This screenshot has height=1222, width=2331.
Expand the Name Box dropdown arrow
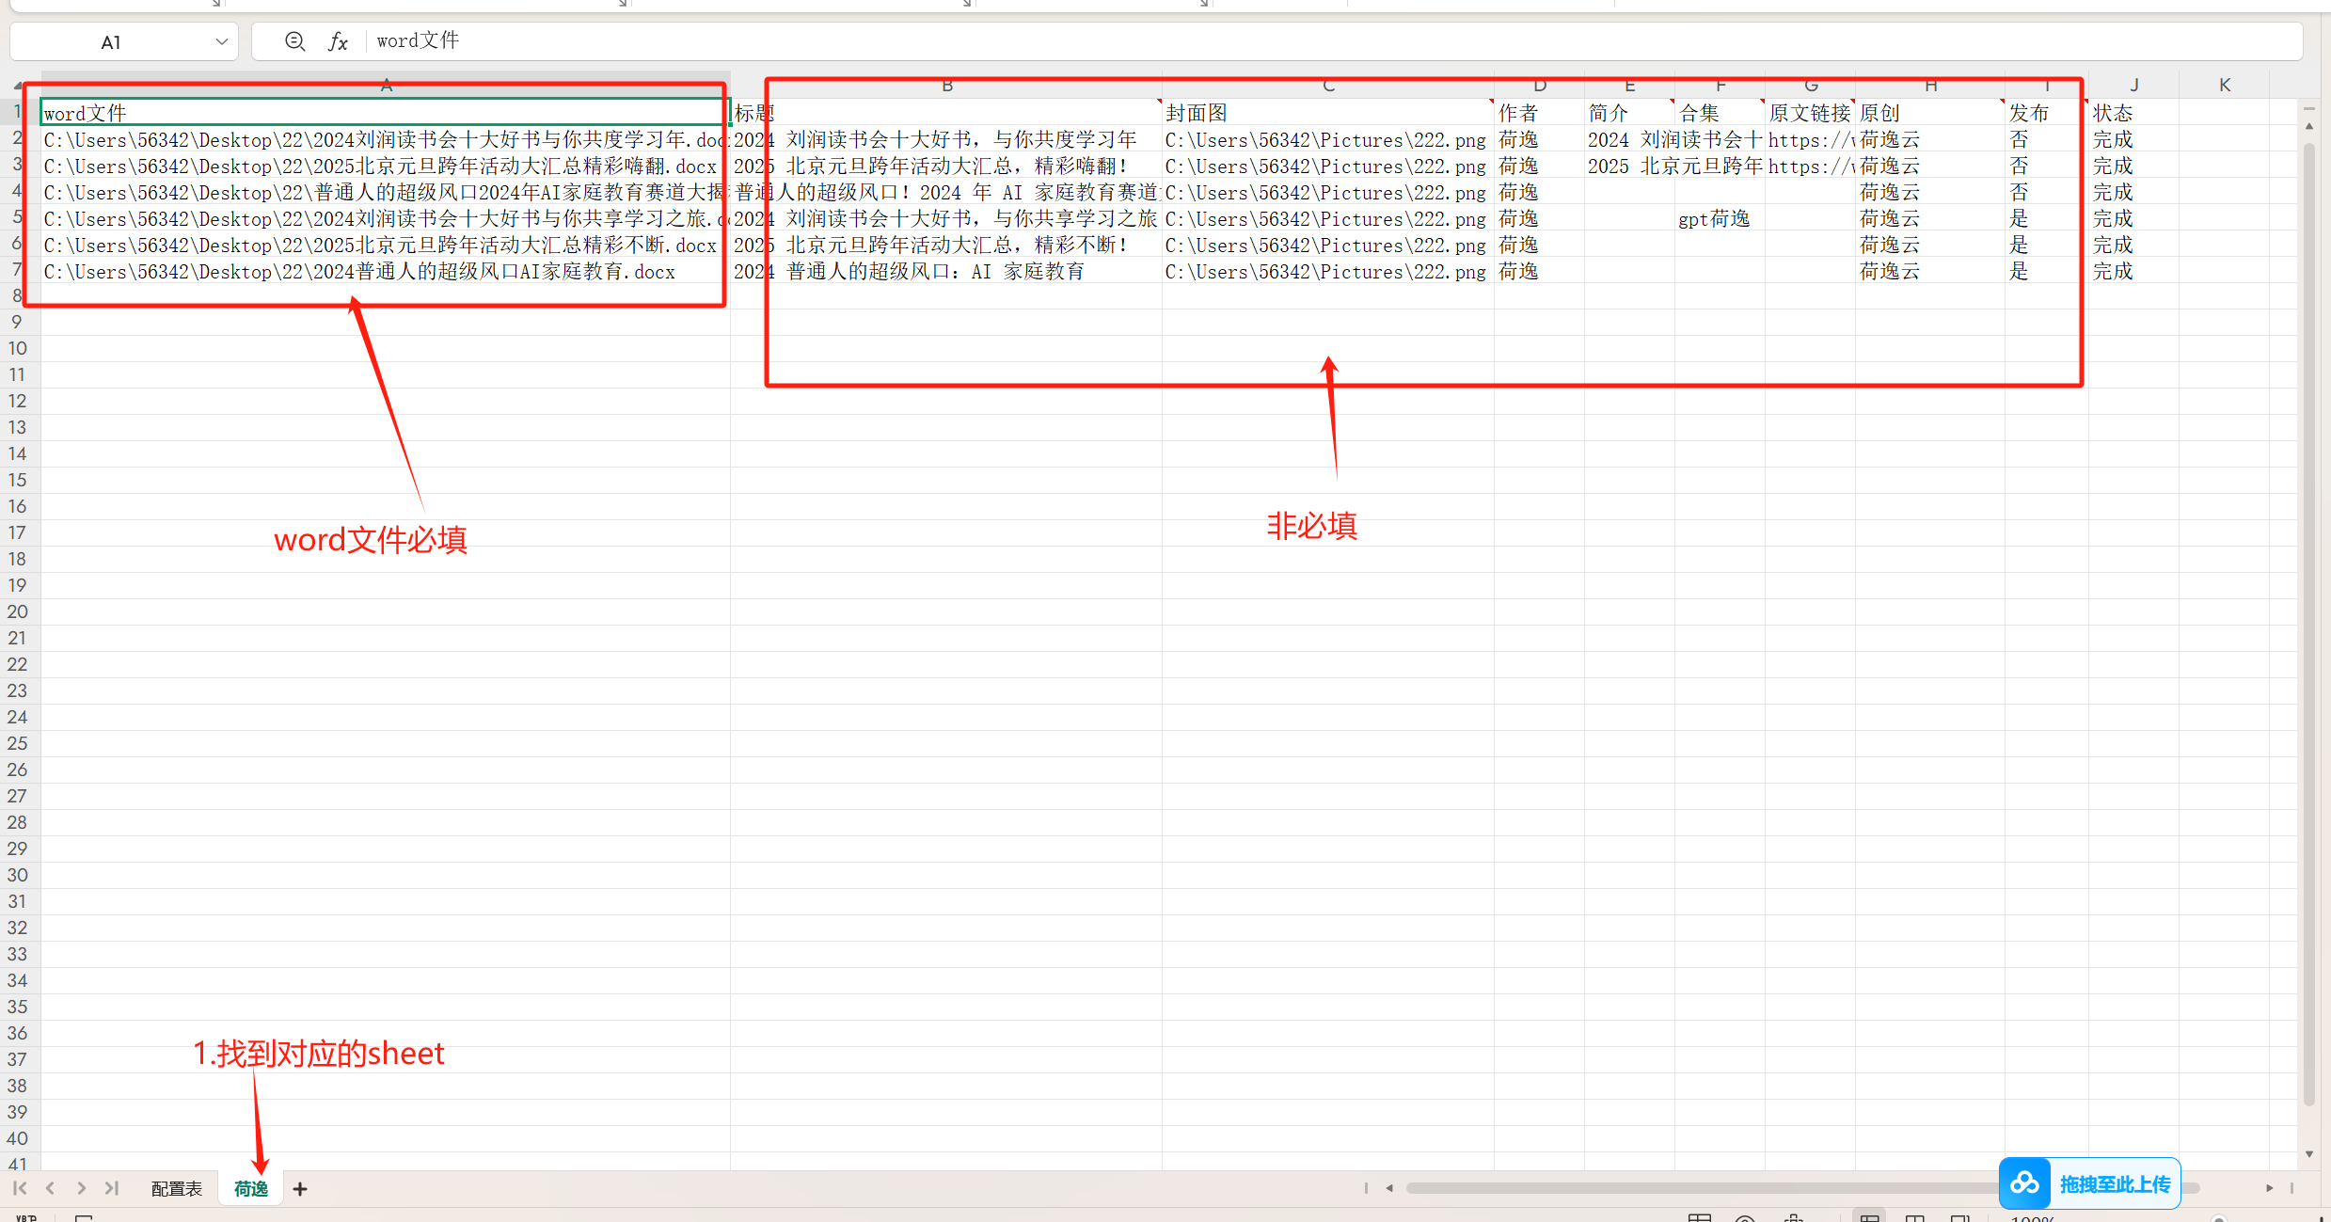tap(222, 41)
